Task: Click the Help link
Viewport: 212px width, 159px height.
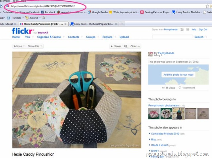Action: 194,29
